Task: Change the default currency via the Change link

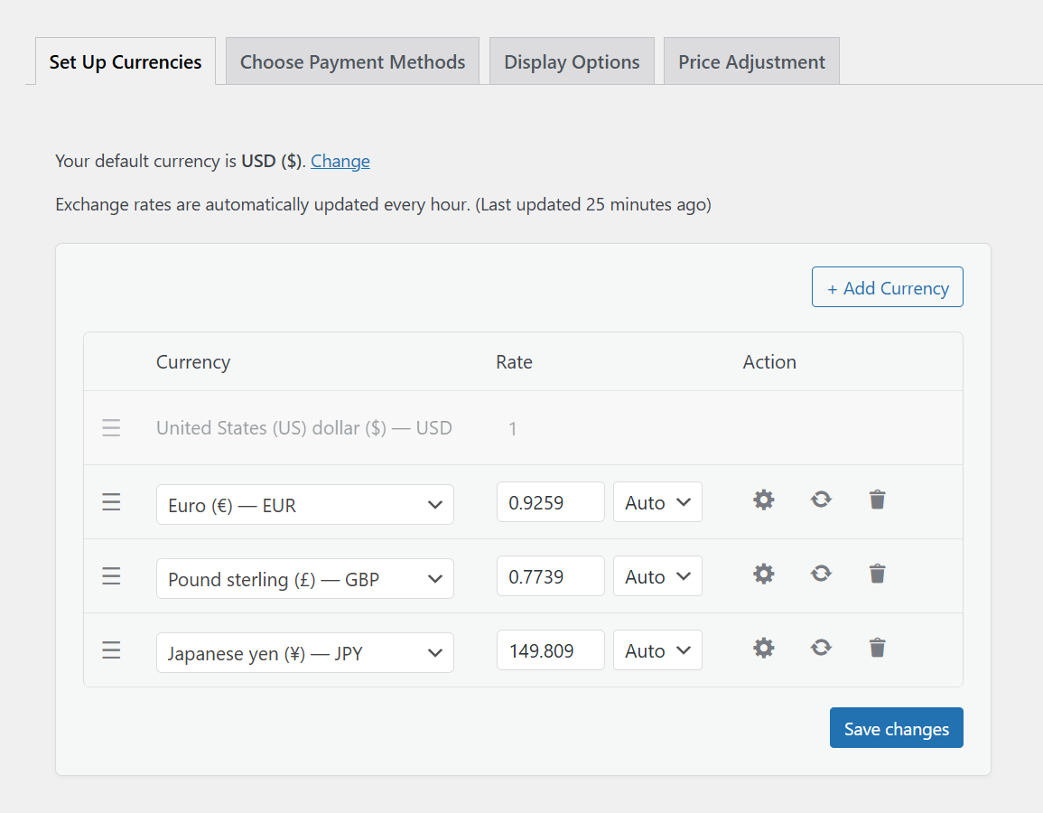Action: point(340,161)
